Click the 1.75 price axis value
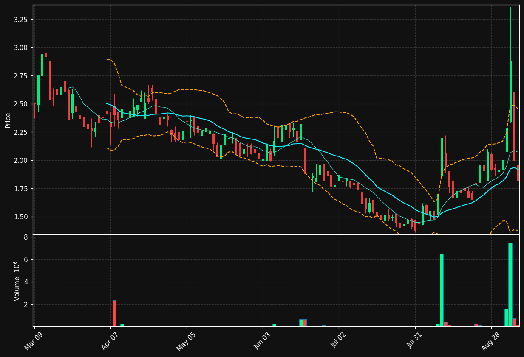This screenshot has height=357, width=524. tap(21, 189)
